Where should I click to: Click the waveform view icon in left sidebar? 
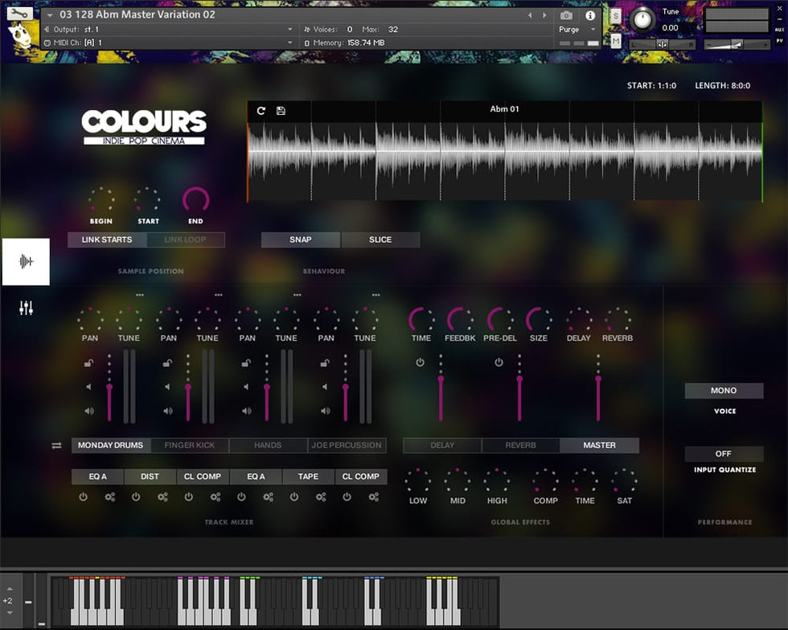(x=26, y=261)
